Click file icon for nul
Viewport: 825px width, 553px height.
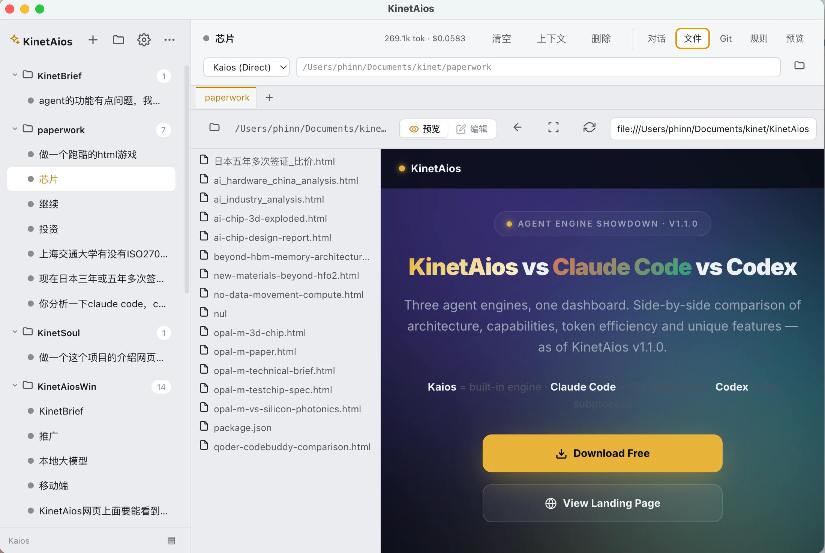[x=204, y=312]
